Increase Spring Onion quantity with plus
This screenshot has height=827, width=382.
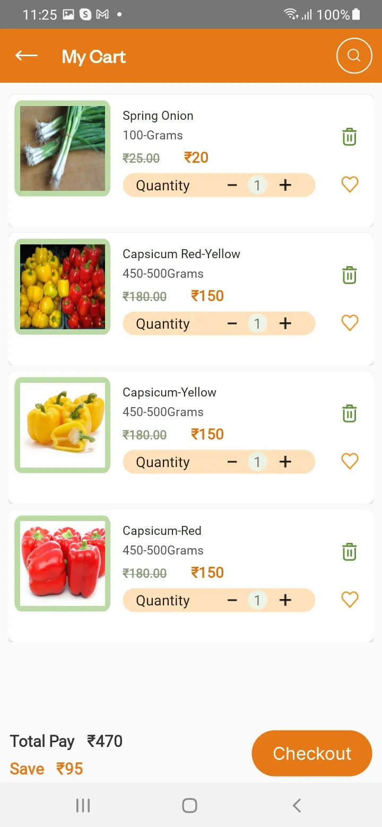click(285, 185)
